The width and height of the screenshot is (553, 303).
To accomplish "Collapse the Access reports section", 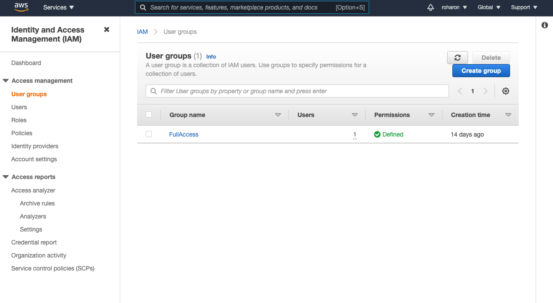I will tap(6, 177).
